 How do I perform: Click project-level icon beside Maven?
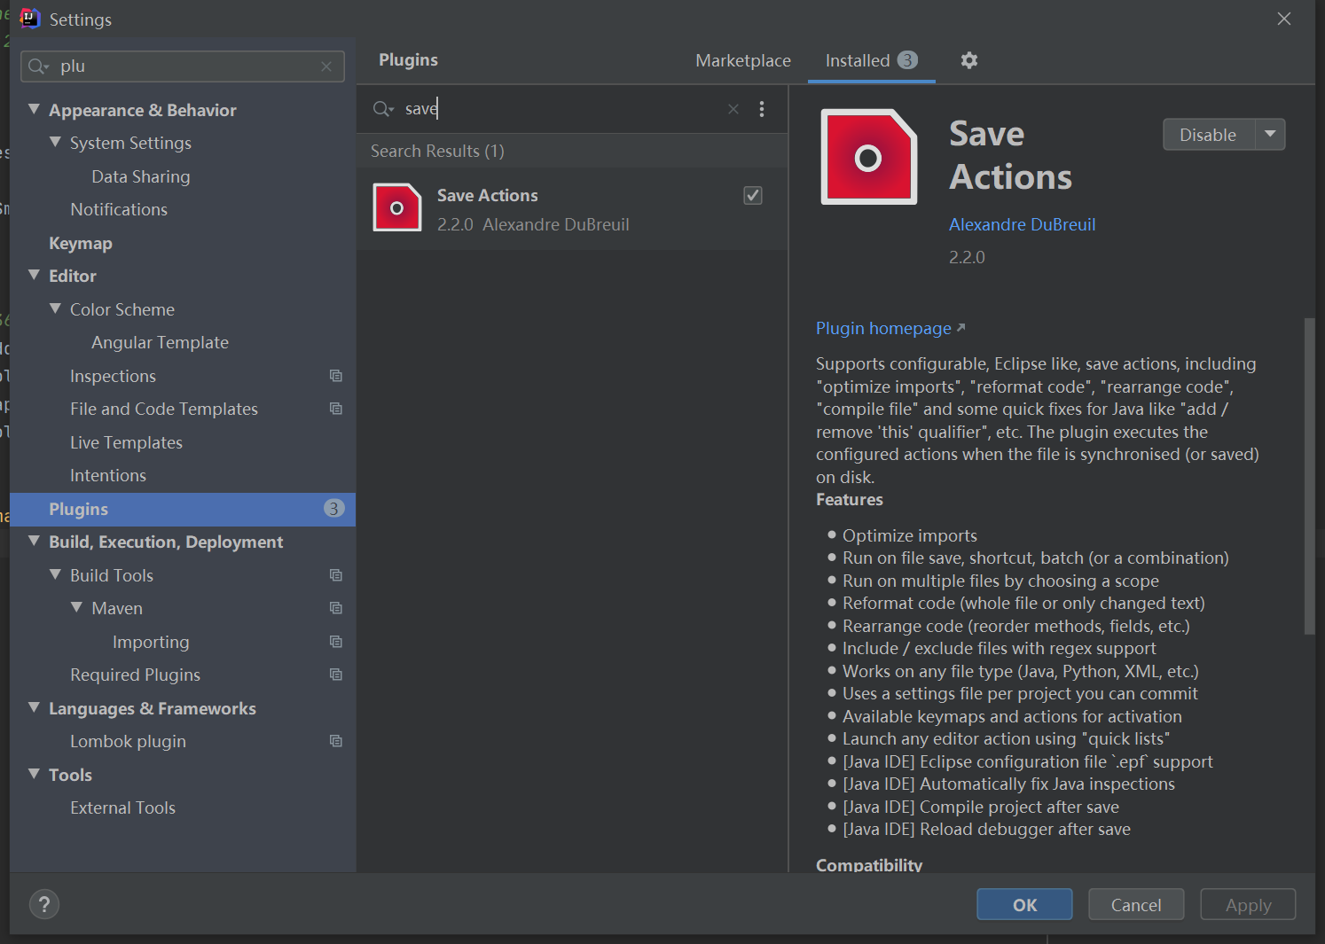pos(336,608)
